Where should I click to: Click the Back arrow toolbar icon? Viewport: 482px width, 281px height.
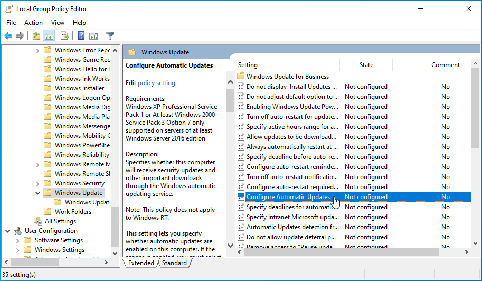coord(8,36)
